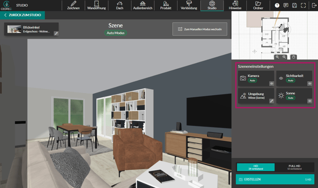The height and width of the screenshot is (188, 318).
Task: Click the save disk icon
Action: [294, 6]
